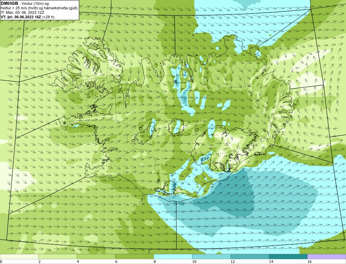Click the 'VT: þri. 06.06.2023 16Z' valid time

coord(21,17)
